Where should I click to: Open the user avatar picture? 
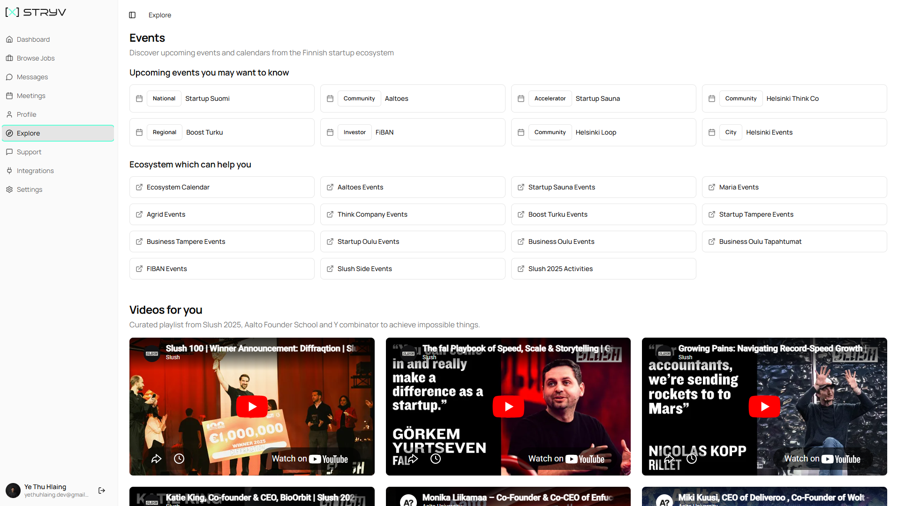(x=13, y=491)
